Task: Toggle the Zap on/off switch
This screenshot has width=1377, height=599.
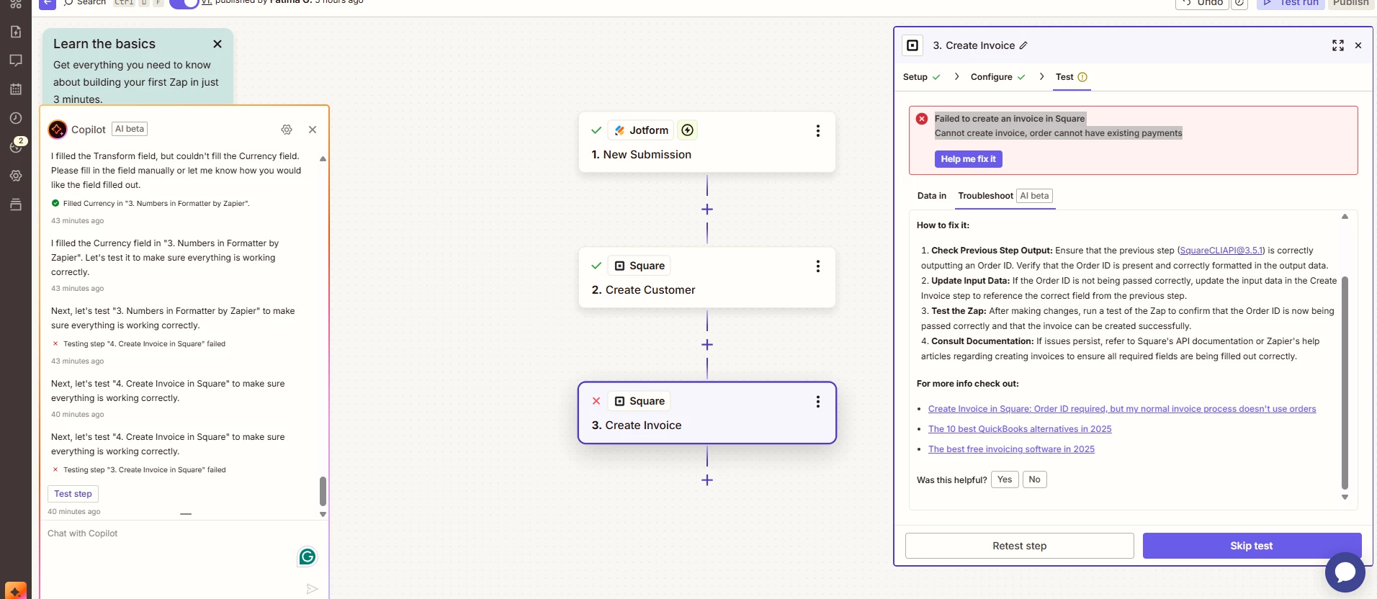Action: click(184, 4)
